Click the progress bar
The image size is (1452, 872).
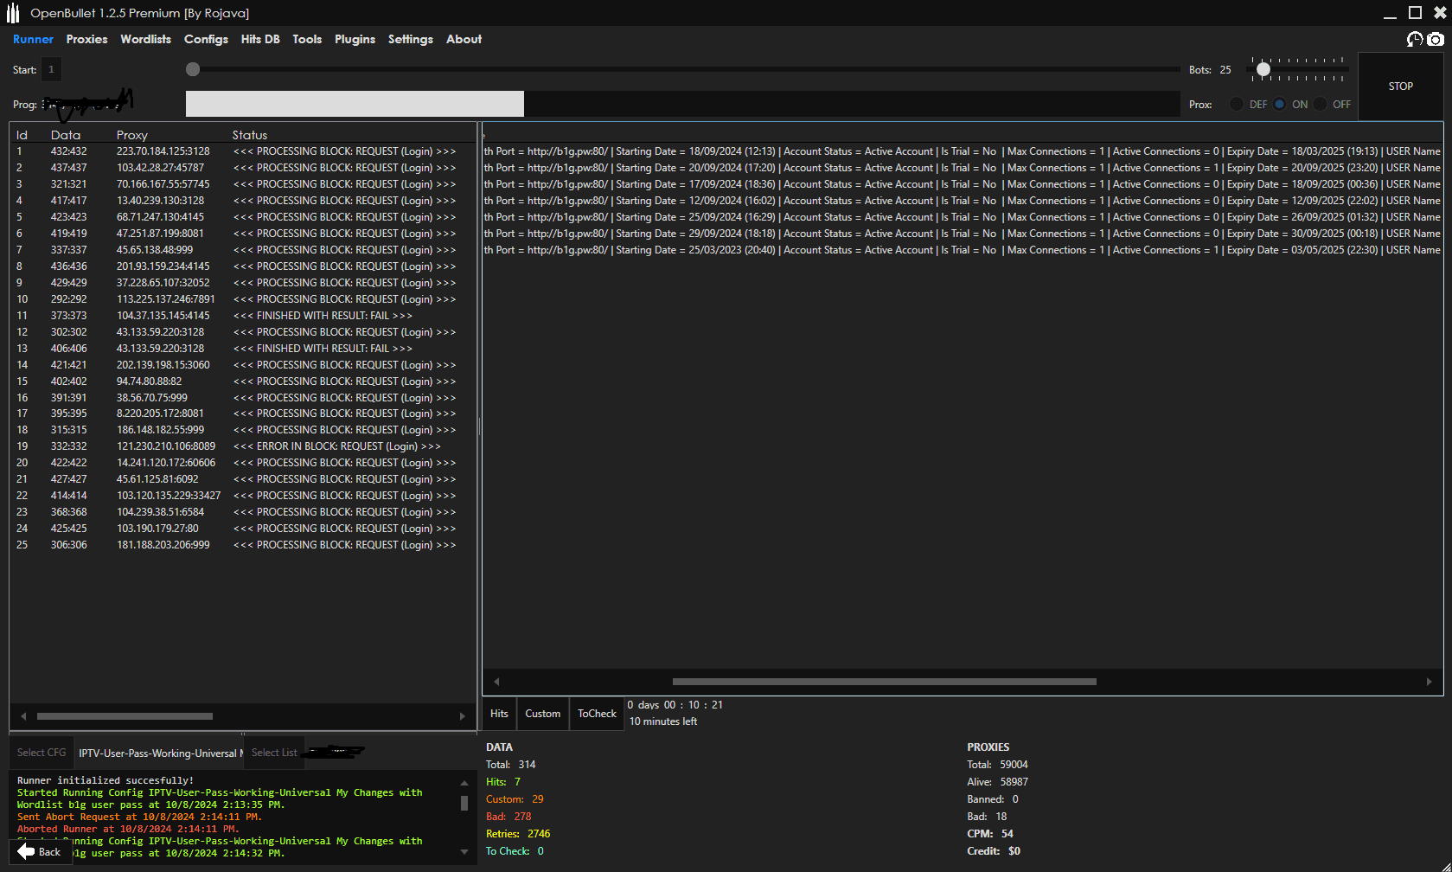coord(682,104)
